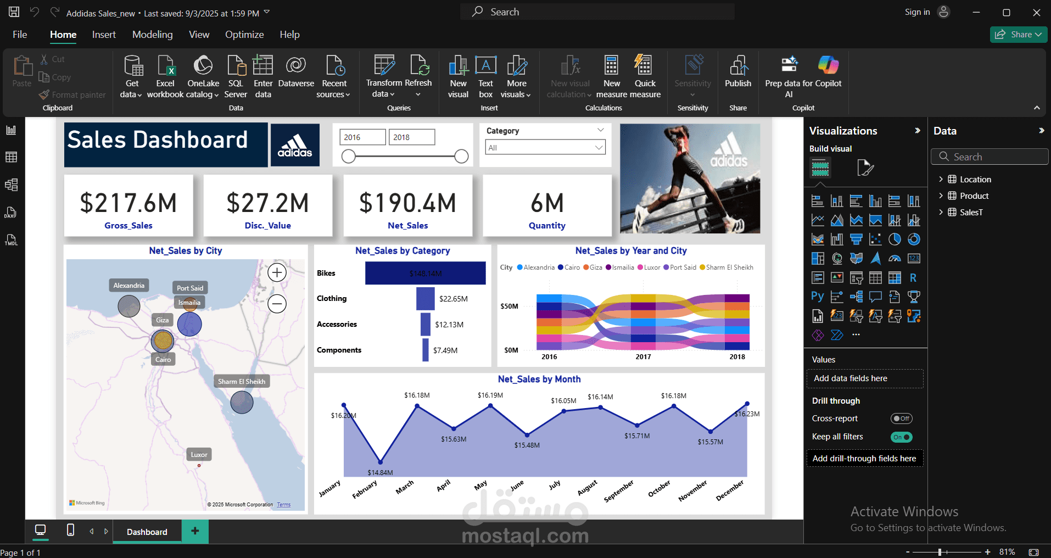This screenshot has width=1051, height=558.
Task: Select the Python visual icon
Action: coord(818,297)
